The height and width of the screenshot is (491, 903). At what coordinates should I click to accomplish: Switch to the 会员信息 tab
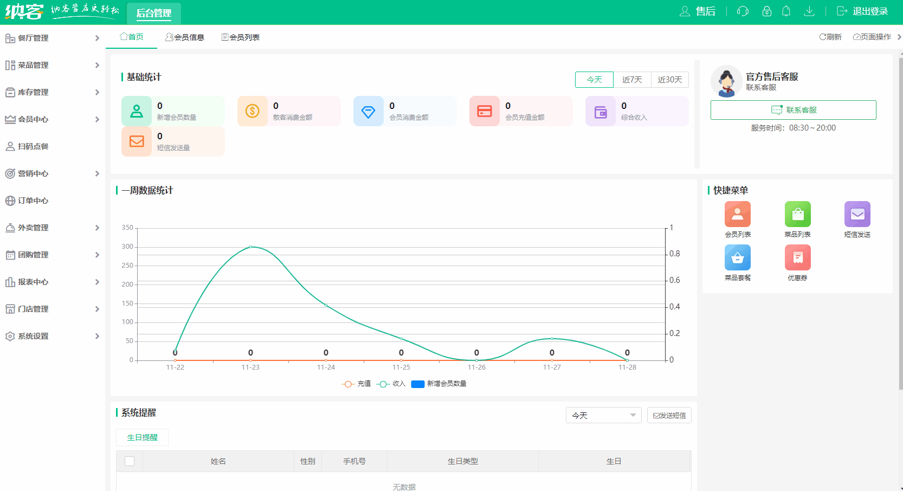click(x=184, y=37)
